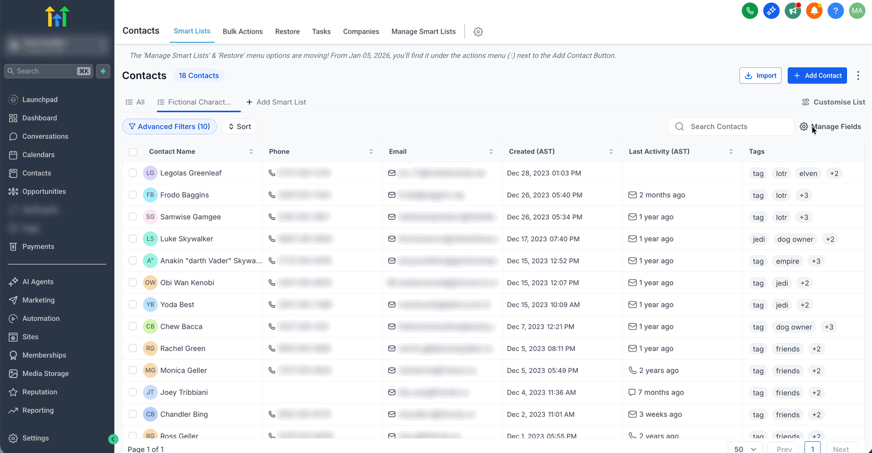The width and height of the screenshot is (872, 453).
Task: Open Advanced Filters (10)
Action: point(169,127)
